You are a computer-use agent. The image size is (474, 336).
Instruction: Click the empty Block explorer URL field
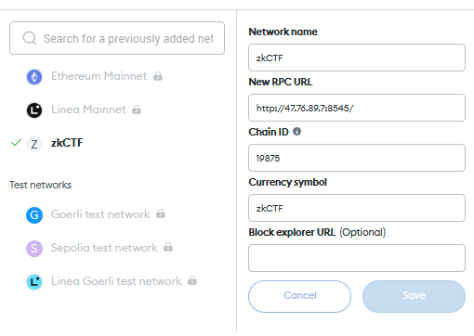tap(357, 258)
